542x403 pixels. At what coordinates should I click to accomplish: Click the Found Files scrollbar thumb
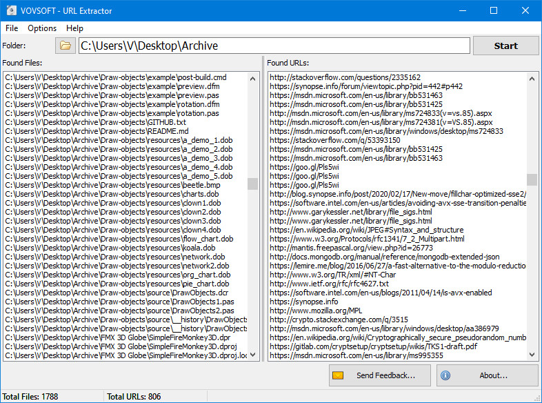252,184
